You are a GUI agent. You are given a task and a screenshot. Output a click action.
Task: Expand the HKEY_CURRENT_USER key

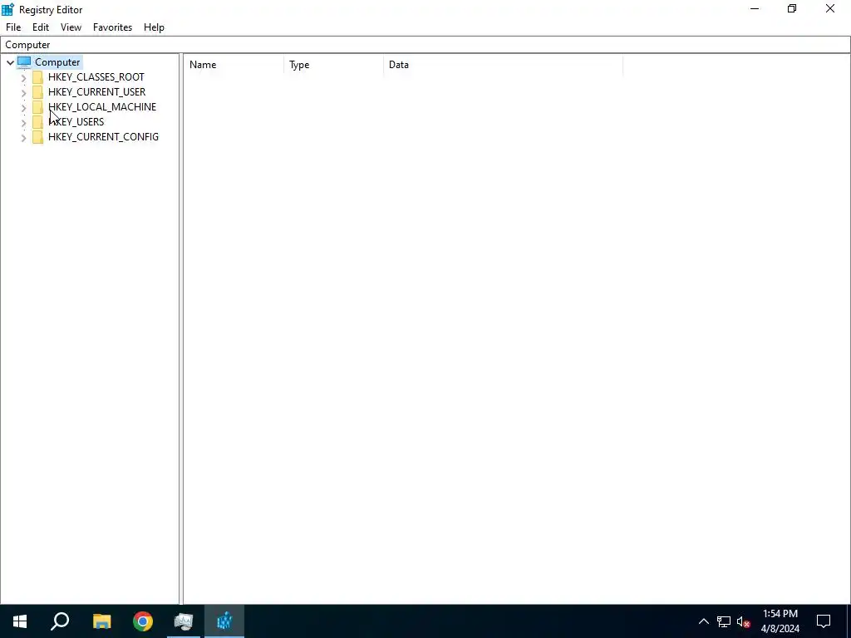[23, 93]
